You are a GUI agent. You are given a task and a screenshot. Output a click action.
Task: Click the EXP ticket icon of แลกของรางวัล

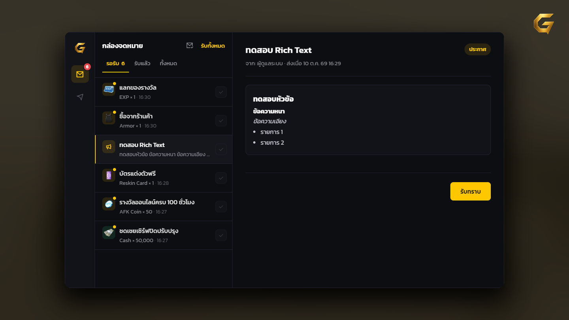[x=109, y=89]
